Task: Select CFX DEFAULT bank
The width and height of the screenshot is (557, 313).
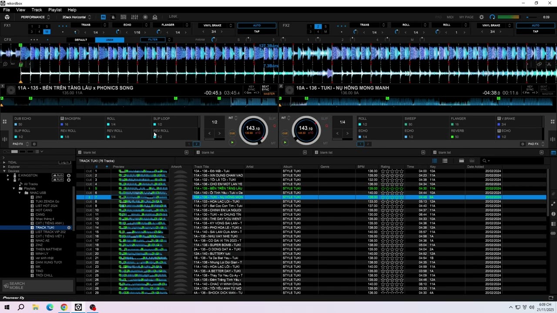Action: [81, 40]
